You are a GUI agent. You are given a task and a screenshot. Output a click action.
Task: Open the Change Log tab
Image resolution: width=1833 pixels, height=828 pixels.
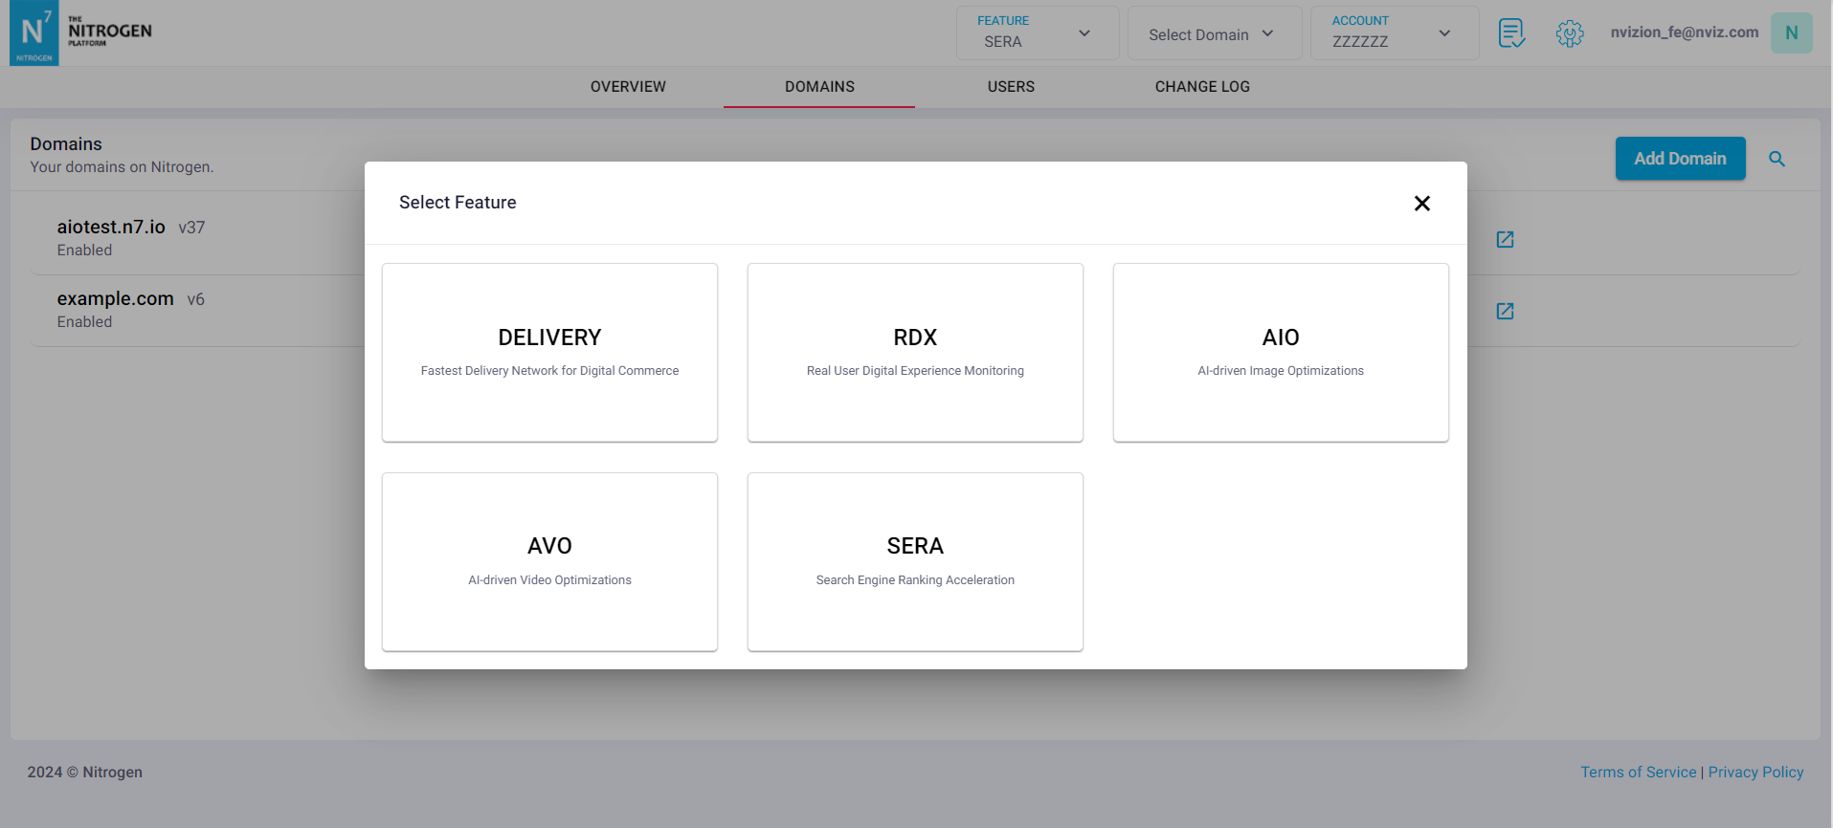(1202, 87)
